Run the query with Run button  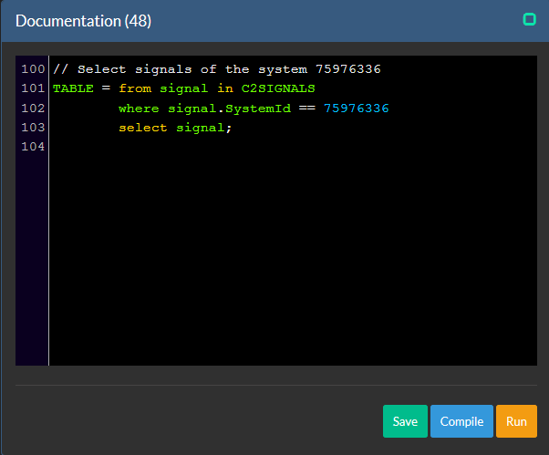[x=516, y=421]
